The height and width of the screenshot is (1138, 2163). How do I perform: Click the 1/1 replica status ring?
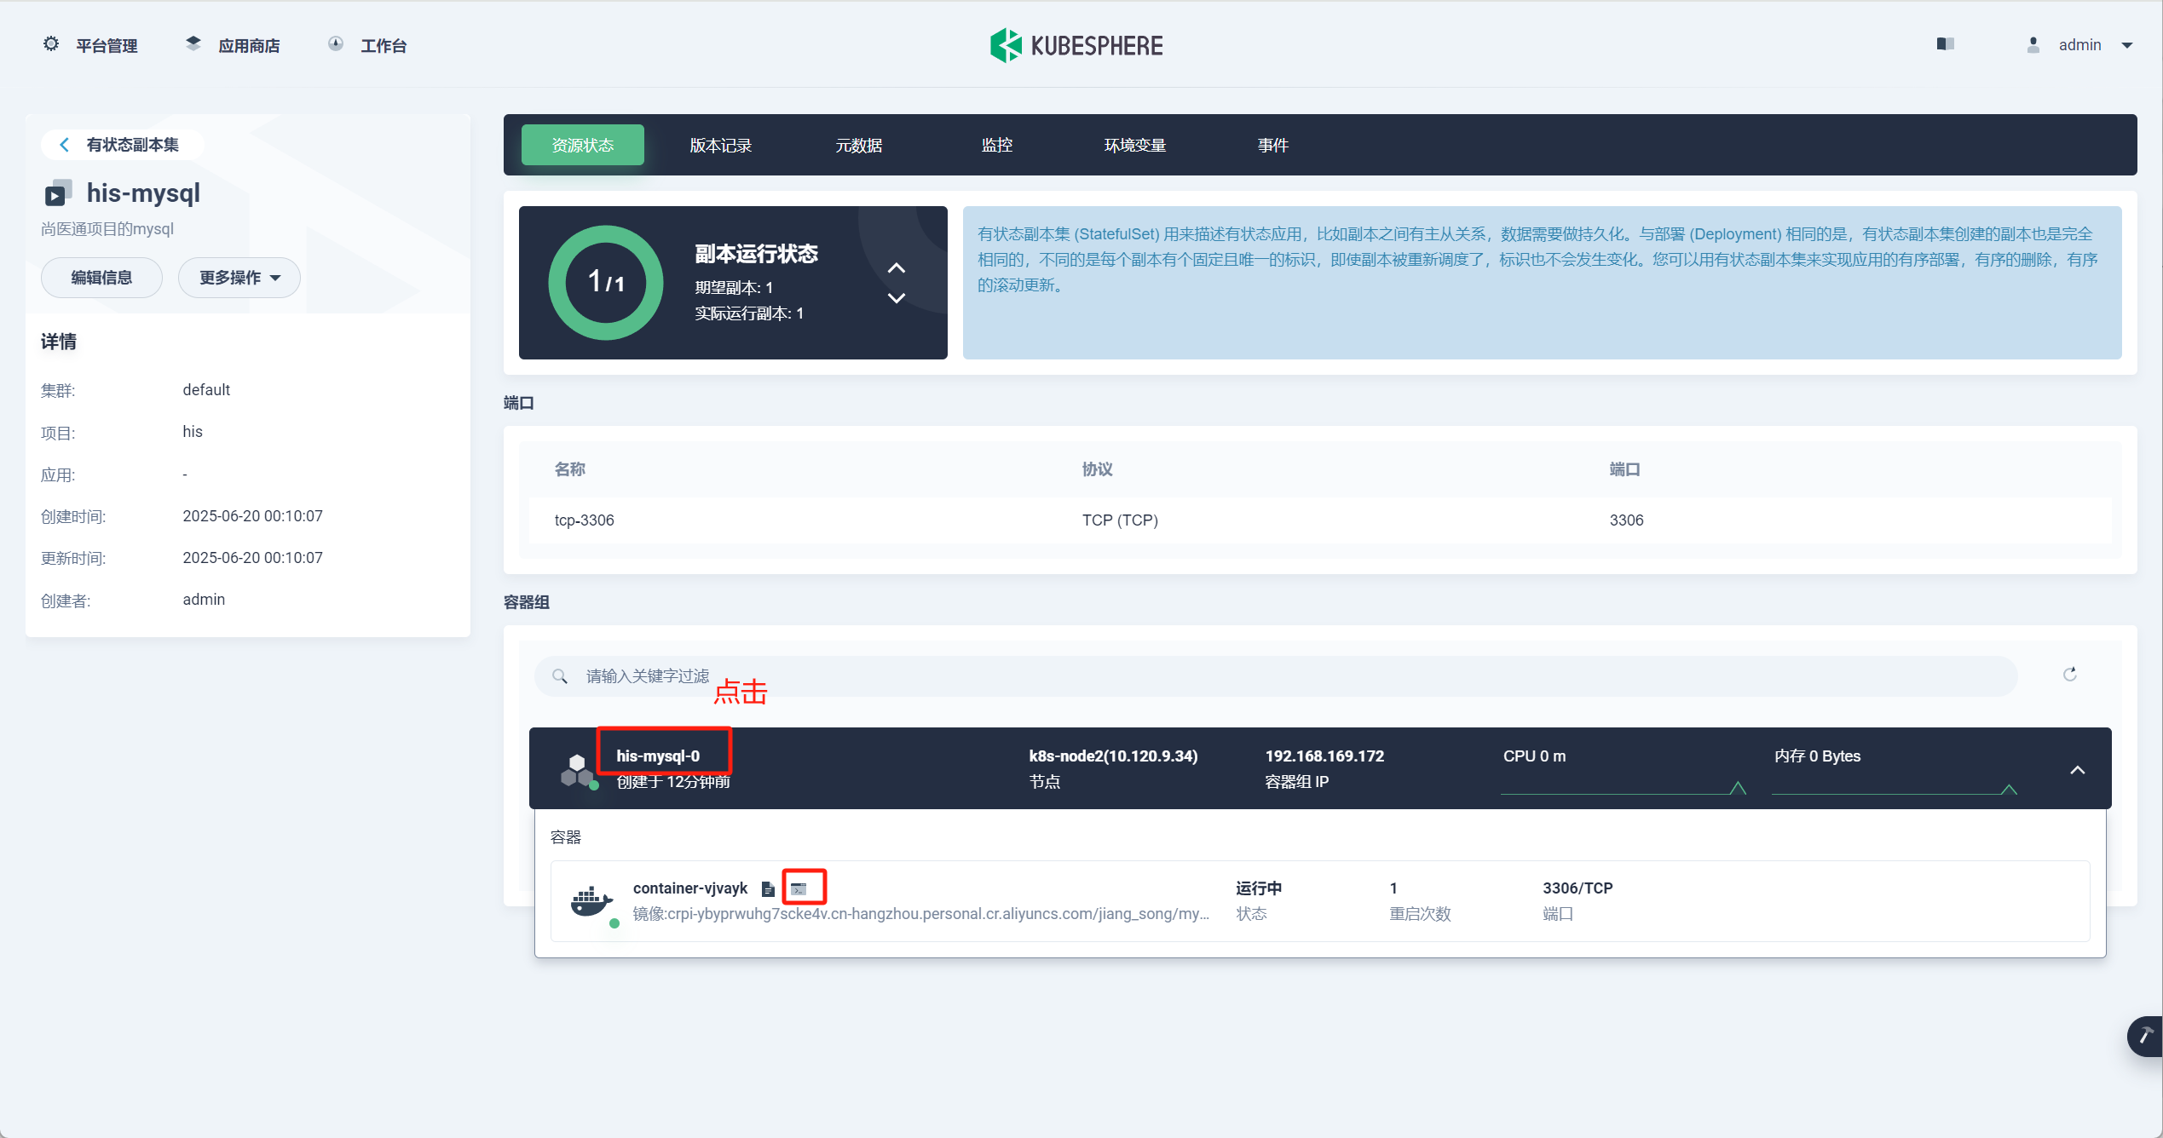click(606, 283)
